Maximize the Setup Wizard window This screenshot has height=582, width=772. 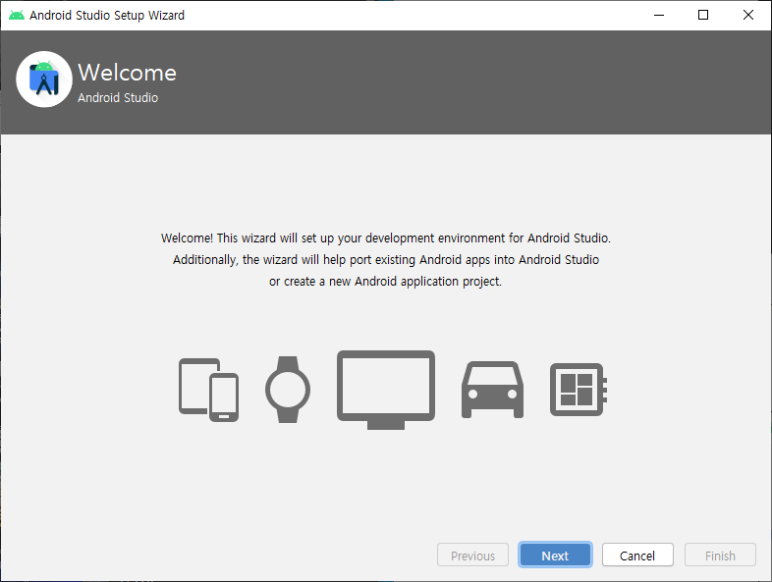click(703, 16)
